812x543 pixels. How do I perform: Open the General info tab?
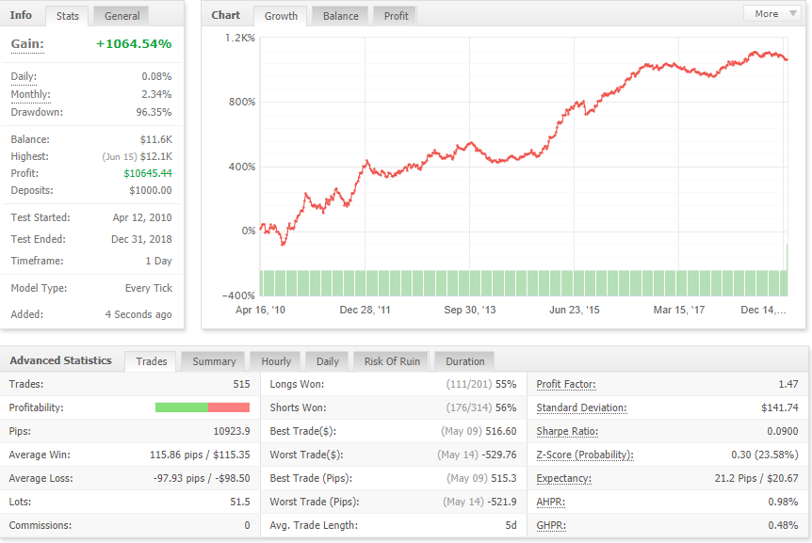122,16
